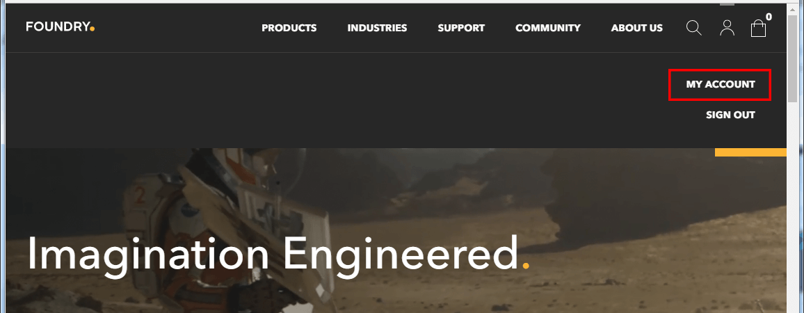Click the yellow bar above the hero image
The height and width of the screenshot is (313, 804).
click(750, 152)
